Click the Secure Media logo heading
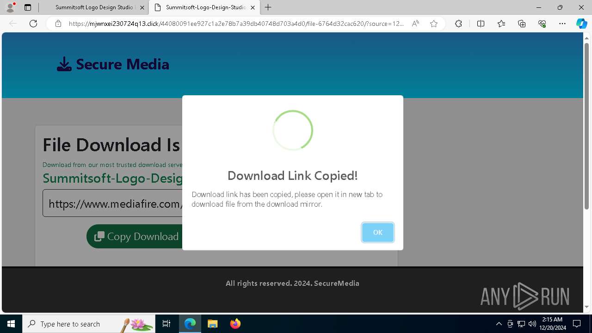592x333 pixels. [123, 64]
